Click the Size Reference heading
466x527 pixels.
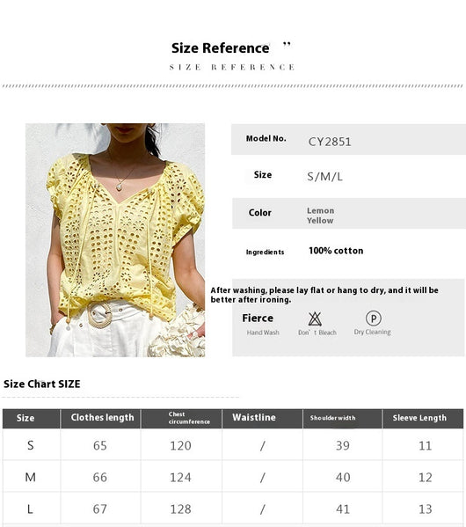point(220,48)
